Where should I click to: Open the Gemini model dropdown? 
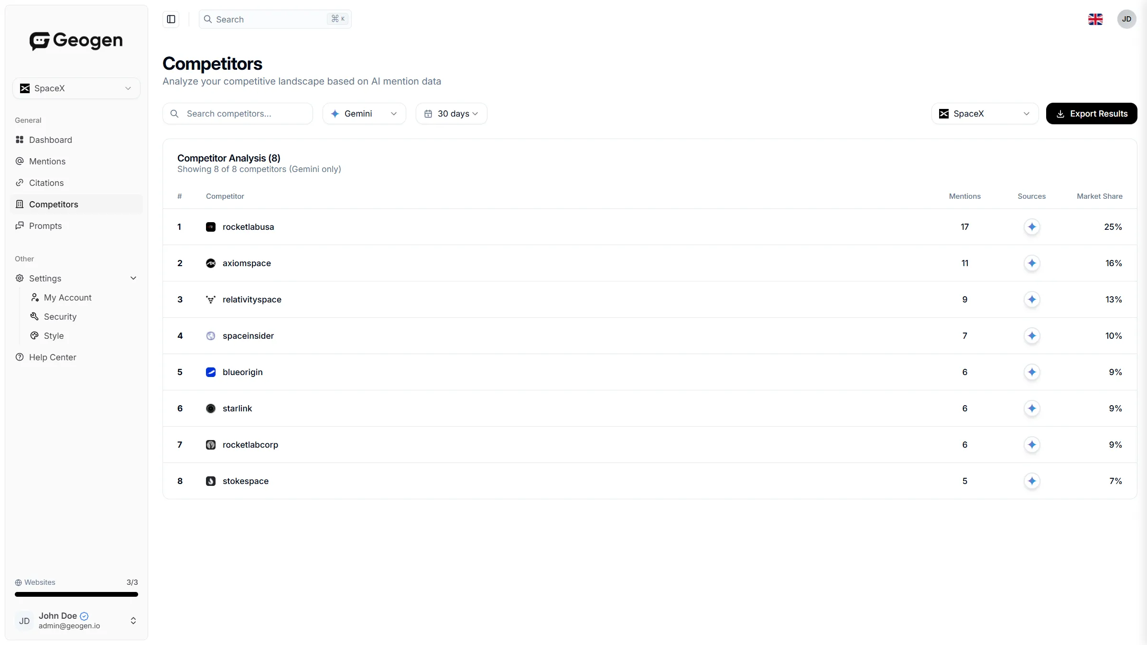(364, 114)
